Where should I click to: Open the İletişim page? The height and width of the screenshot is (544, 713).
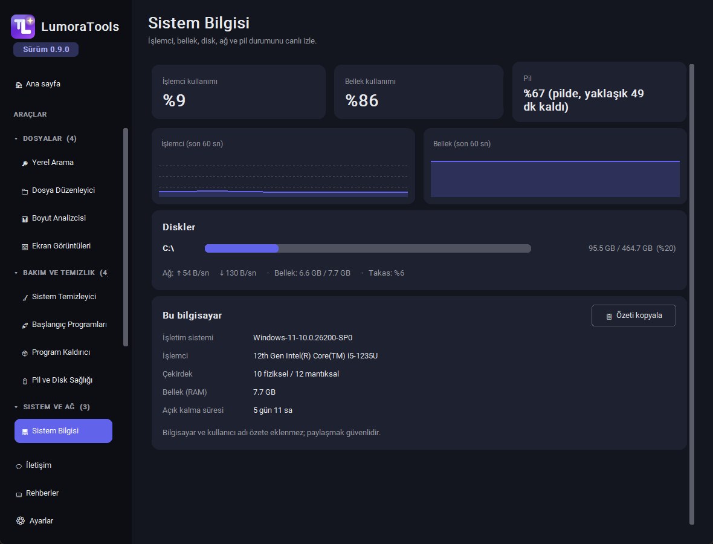pyautogui.click(x=63, y=465)
